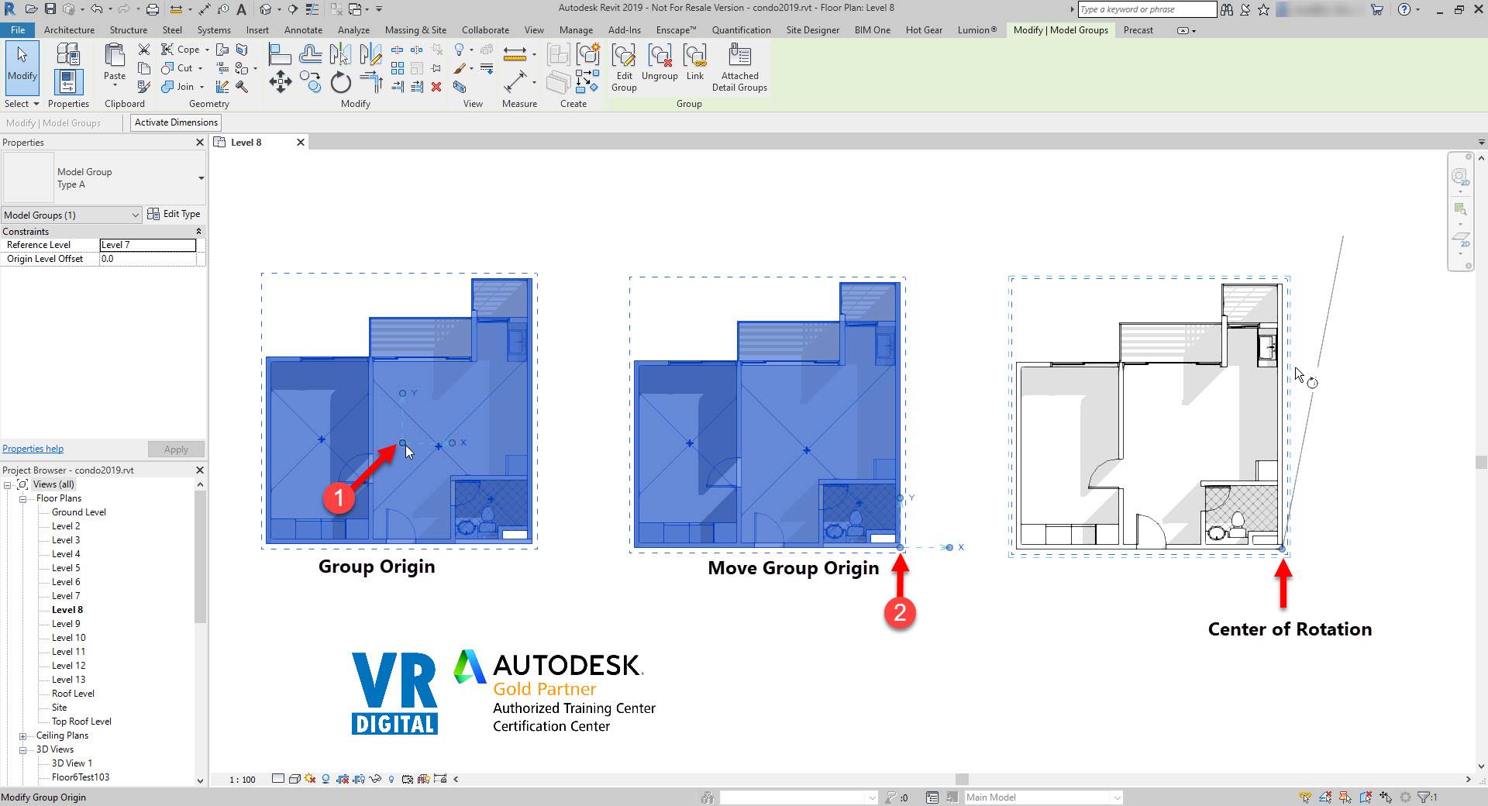Collapse the Floor Plans tree node
Screen dimensions: 1488x806
tap(23, 498)
